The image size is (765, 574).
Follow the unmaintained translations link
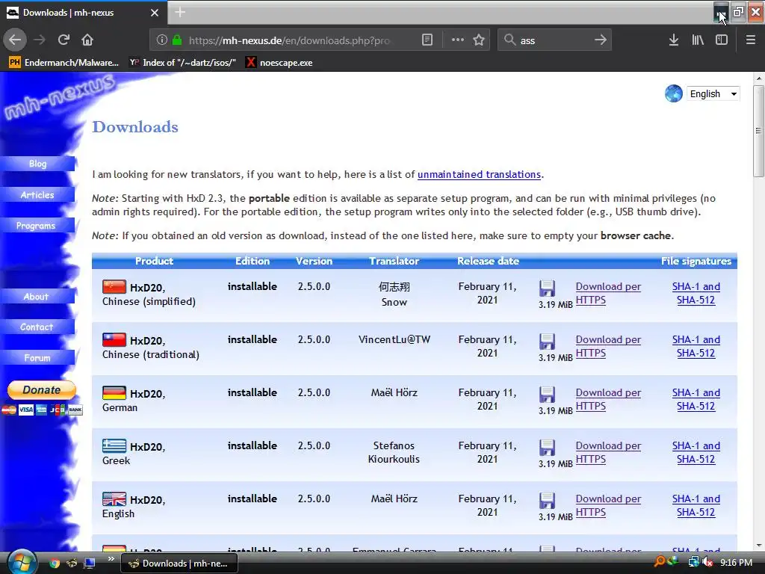479,175
